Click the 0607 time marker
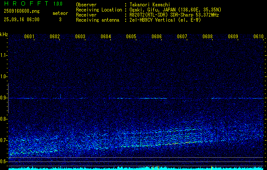The image size is (267, 170). click(182, 36)
